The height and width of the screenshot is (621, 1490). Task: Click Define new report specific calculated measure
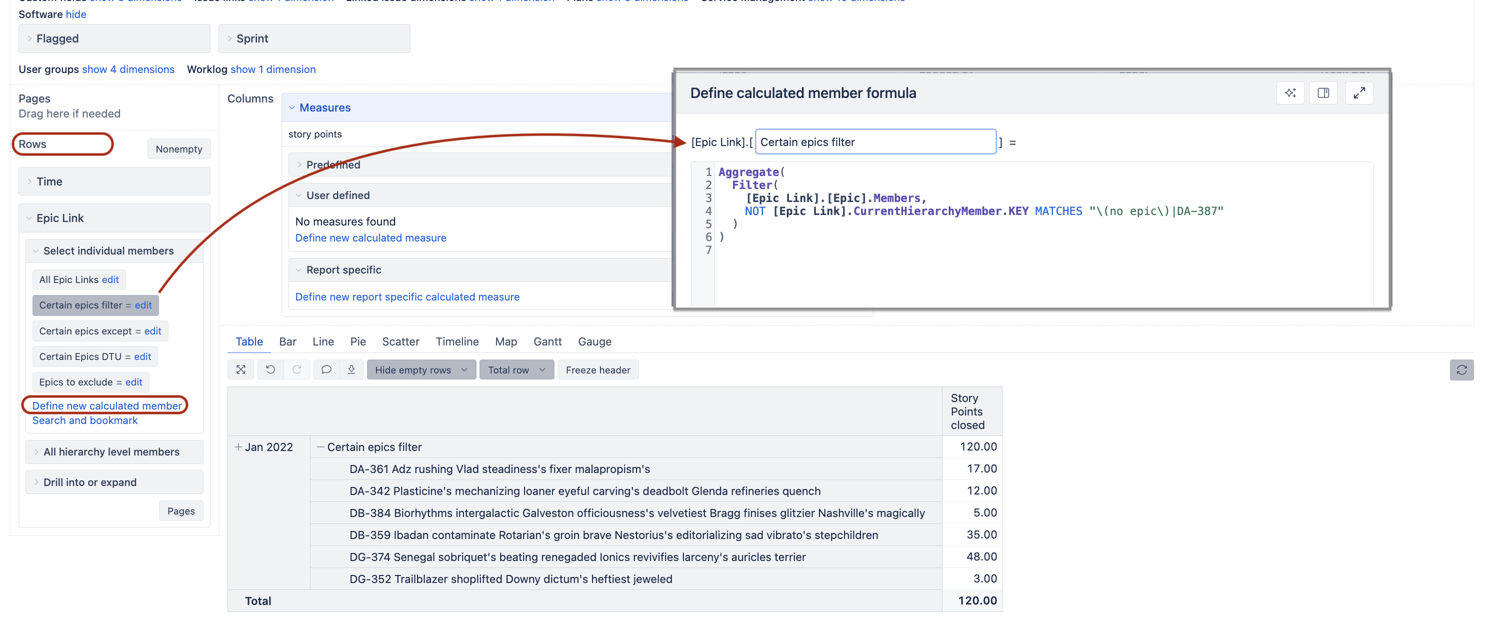[407, 296]
